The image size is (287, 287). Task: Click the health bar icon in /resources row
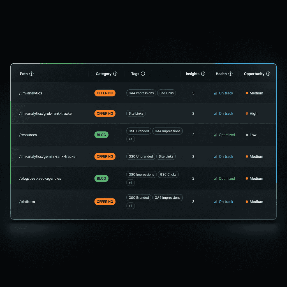coord(216,135)
